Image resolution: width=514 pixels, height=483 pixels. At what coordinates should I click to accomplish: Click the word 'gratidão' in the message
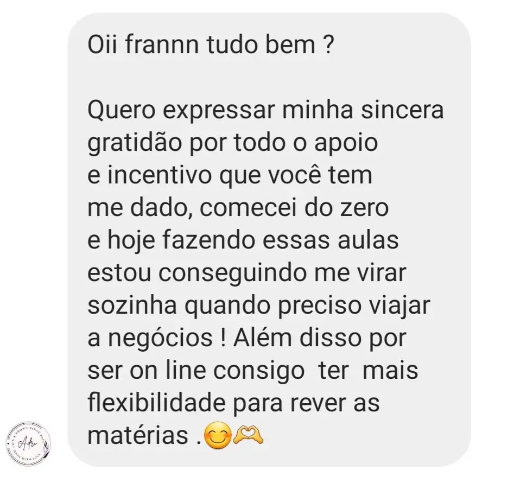pyautogui.click(x=135, y=143)
